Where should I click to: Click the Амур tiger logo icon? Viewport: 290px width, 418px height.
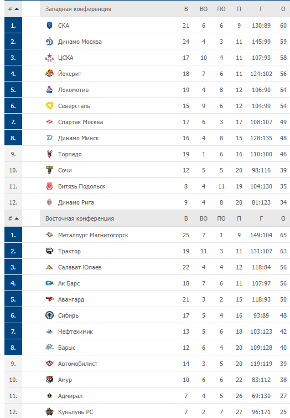(49, 380)
